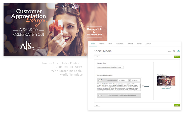Click the AJS Jewelers logo on postcard

(x=29, y=46)
